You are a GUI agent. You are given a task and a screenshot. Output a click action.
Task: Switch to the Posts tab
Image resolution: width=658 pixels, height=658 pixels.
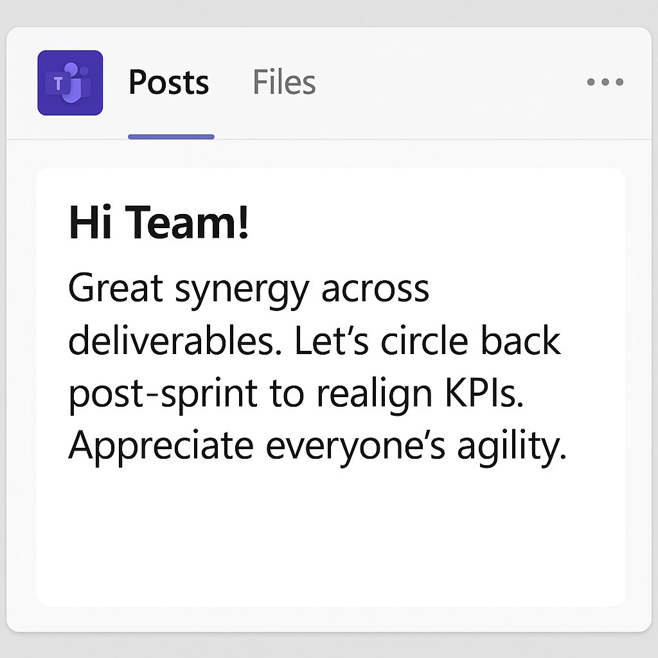point(169,83)
